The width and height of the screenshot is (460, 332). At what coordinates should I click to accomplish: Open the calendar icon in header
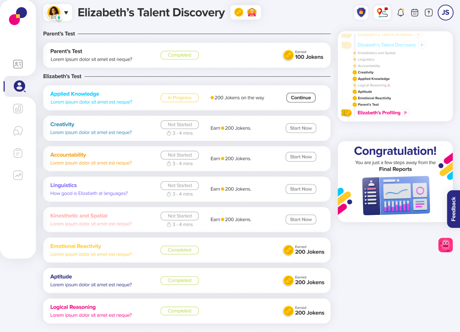[415, 13]
